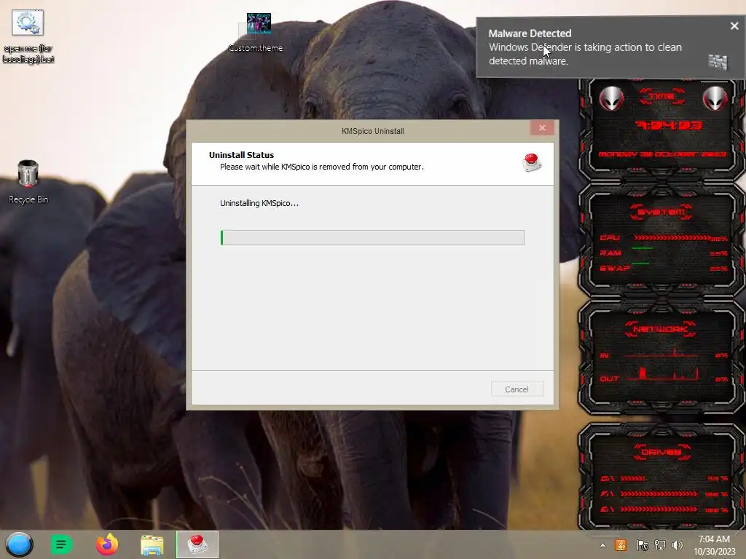
Task: Click the red button icon in Uninstall dialog
Action: (x=531, y=162)
